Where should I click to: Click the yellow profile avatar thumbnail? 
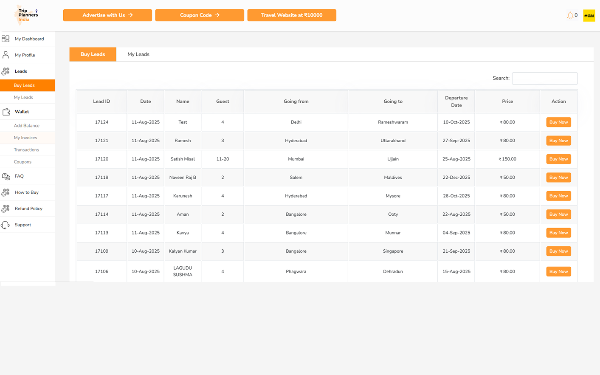(x=589, y=16)
